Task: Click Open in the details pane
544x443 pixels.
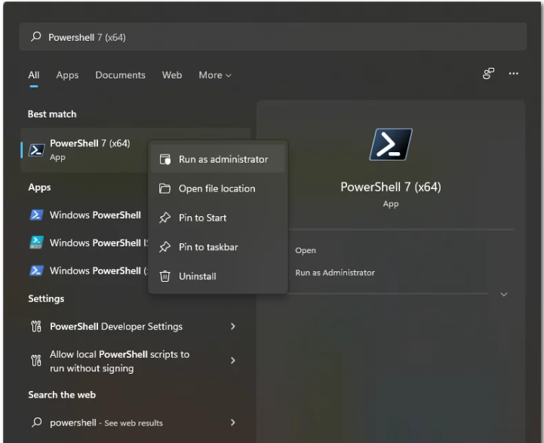Action: 306,250
